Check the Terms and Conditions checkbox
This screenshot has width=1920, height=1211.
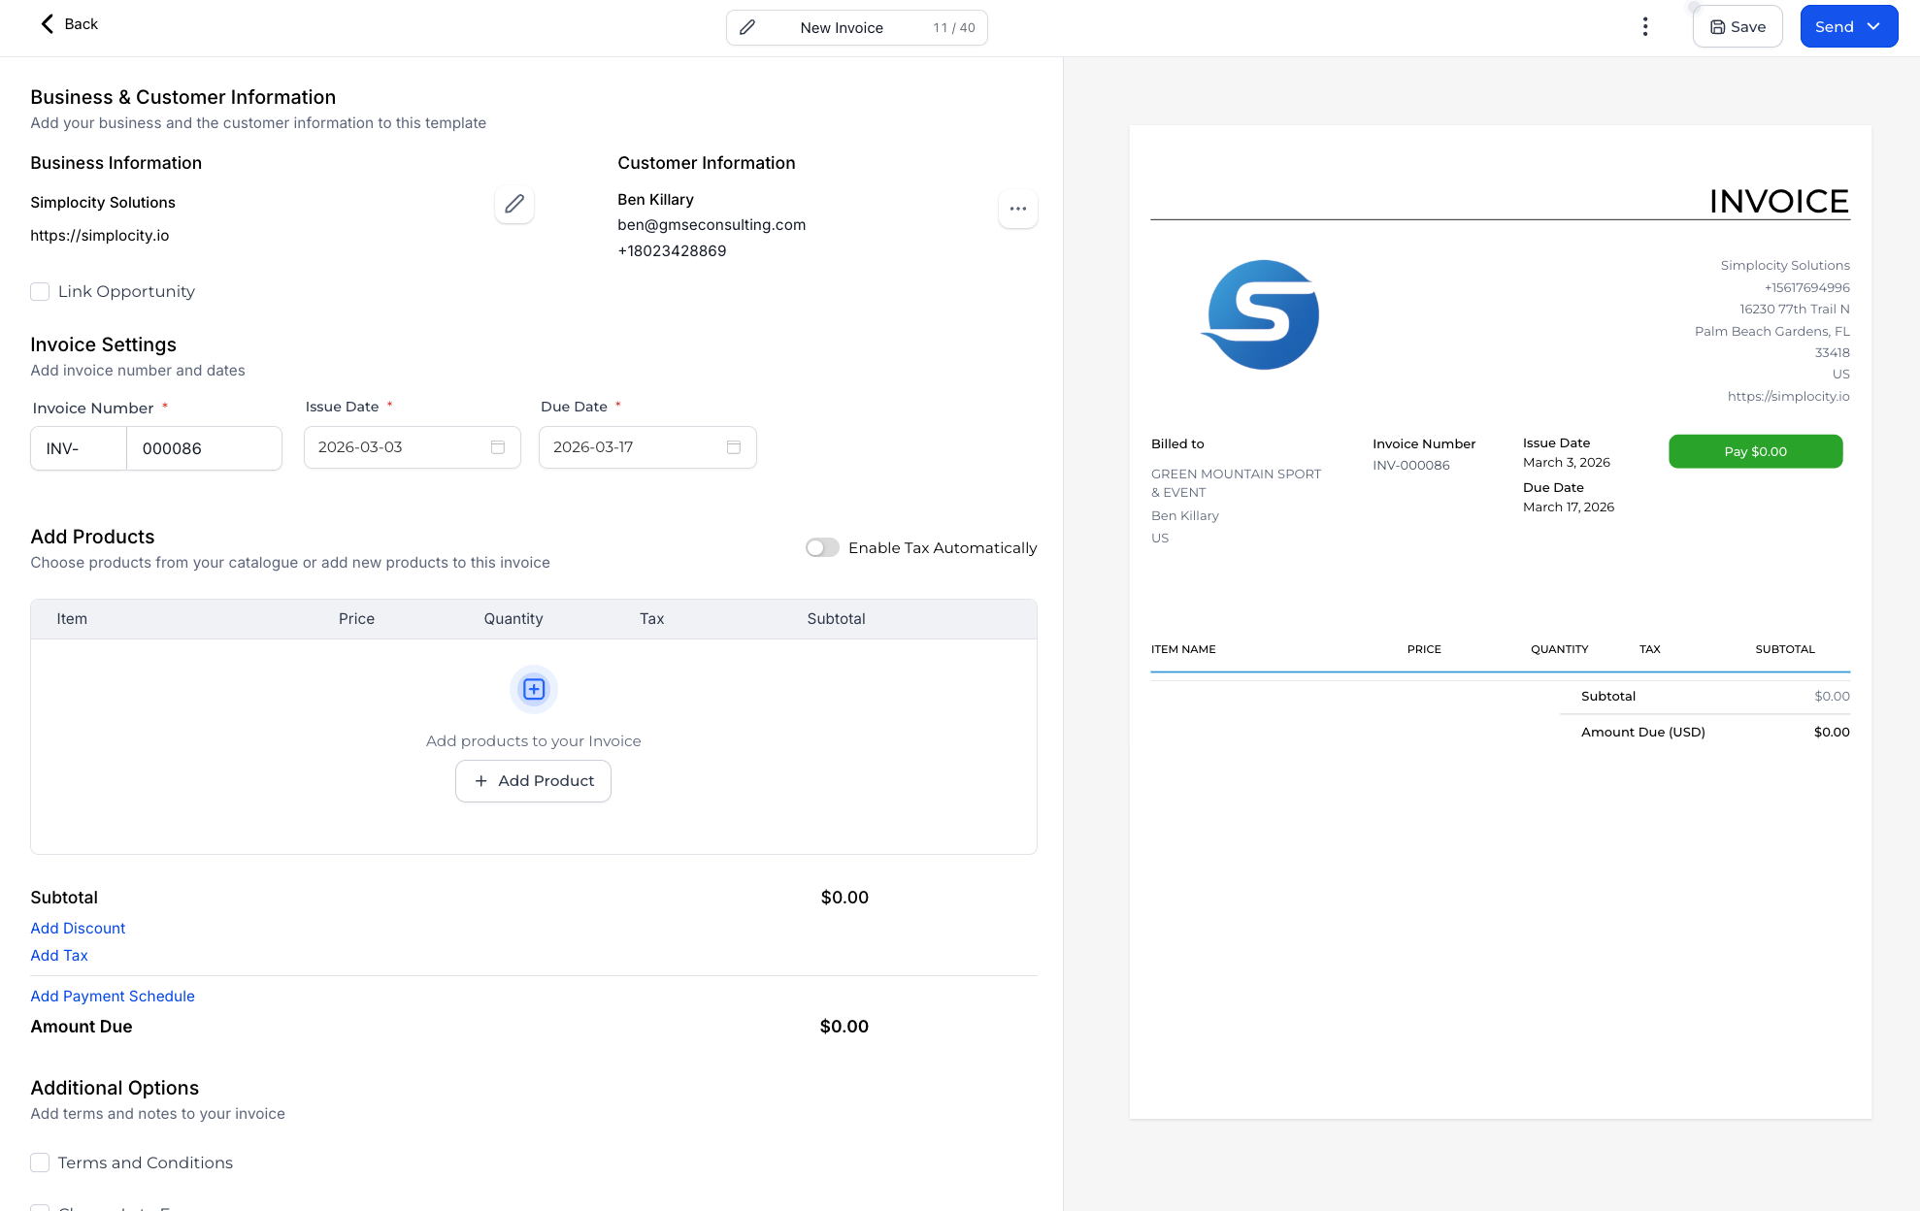coord(40,1162)
